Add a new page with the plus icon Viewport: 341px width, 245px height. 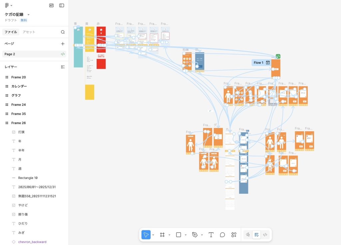point(63,44)
